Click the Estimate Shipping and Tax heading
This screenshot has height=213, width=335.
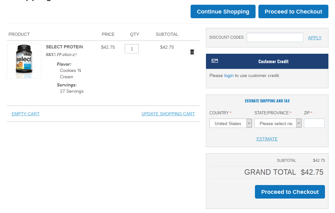tap(267, 101)
